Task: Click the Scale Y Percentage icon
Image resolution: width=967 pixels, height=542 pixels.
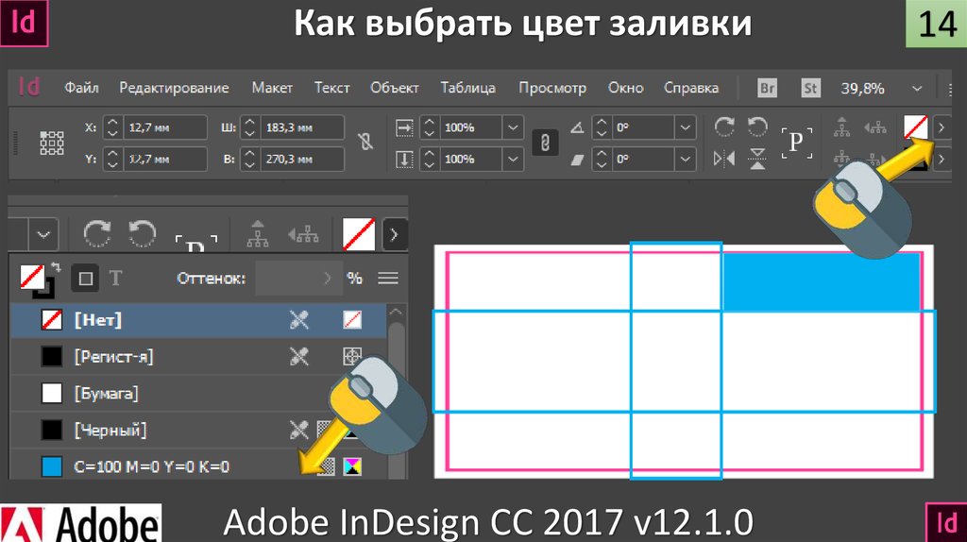Action: [404, 159]
